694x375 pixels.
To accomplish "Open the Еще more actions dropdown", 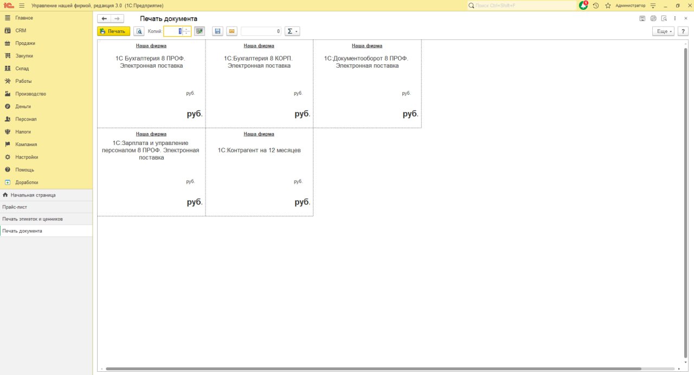I will (663, 31).
